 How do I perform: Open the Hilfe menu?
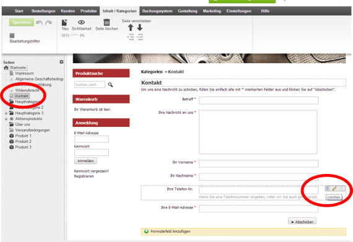click(x=265, y=11)
